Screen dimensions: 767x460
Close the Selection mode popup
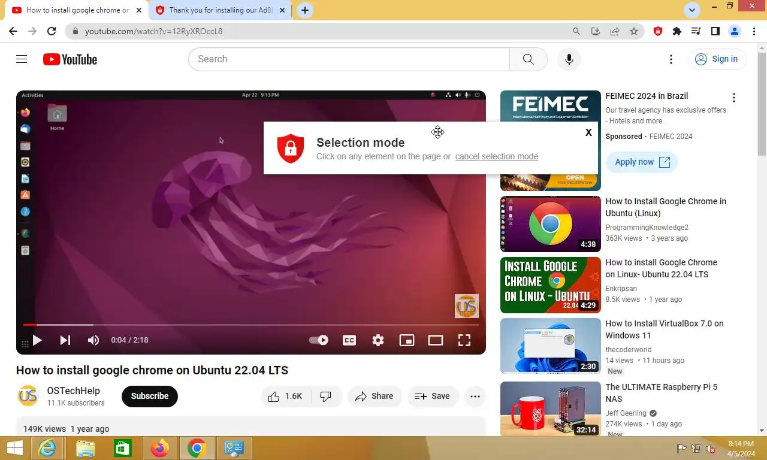588,132
